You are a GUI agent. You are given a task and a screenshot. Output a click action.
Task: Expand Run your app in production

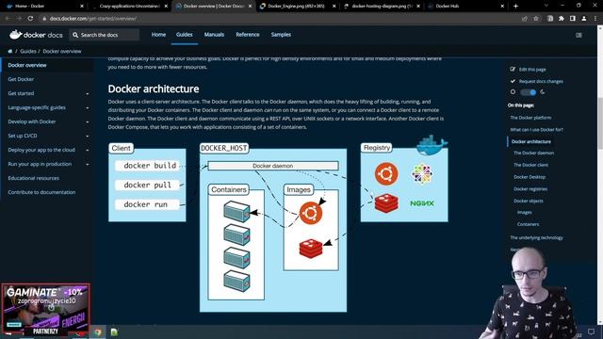click(x=88, y=164)
